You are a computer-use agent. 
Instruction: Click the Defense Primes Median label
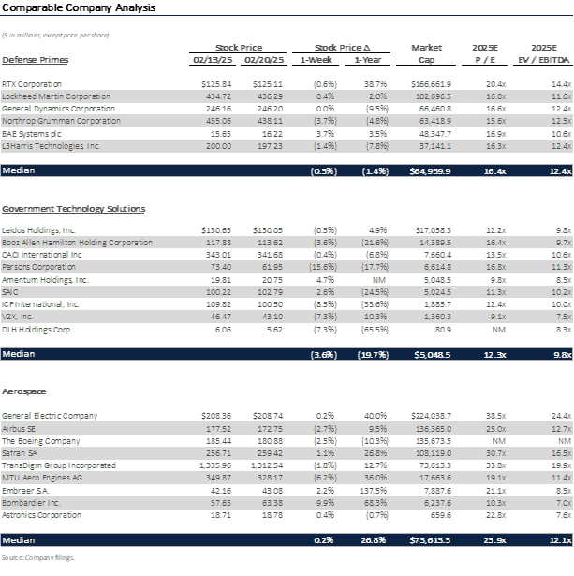pyautogui.click(x=19, y=170)
